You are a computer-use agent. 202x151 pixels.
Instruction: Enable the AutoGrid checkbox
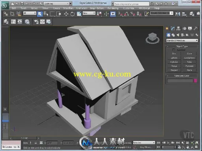point(174,50)
